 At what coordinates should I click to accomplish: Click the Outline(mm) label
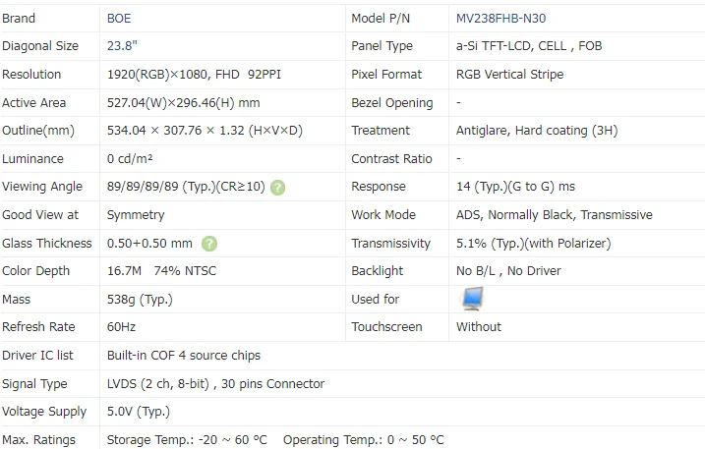coord(38,131)
